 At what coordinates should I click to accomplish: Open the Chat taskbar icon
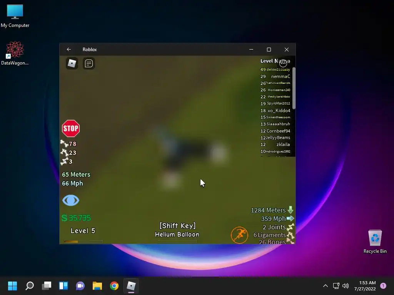[80, 286]
